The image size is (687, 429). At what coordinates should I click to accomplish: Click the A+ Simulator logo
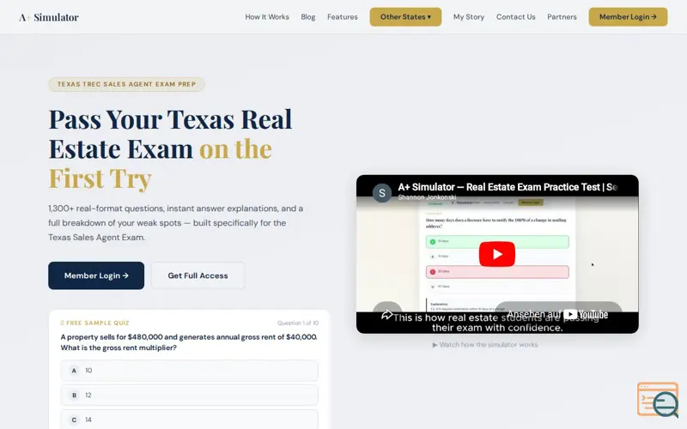click(49, 17)
